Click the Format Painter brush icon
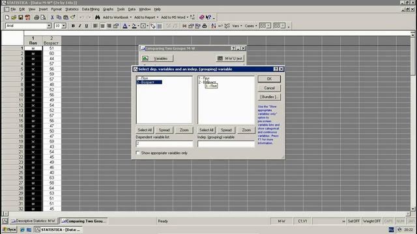The width and height of the screenshot is (417, 234). [72, 18]
